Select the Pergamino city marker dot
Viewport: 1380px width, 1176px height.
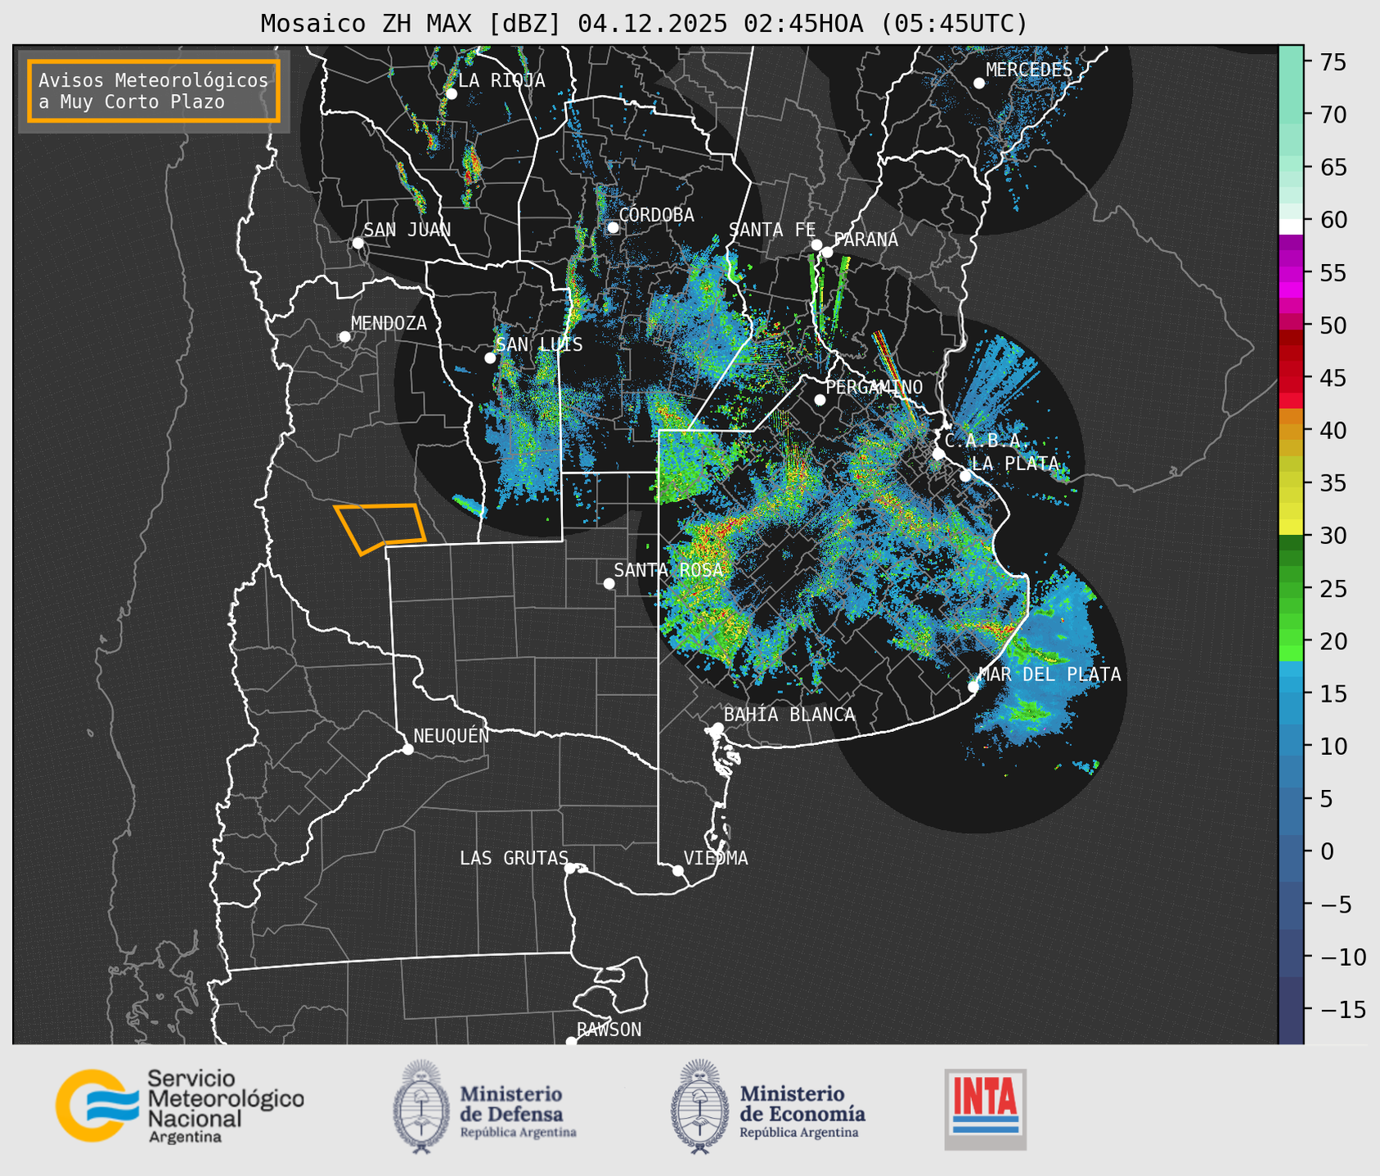820,400
